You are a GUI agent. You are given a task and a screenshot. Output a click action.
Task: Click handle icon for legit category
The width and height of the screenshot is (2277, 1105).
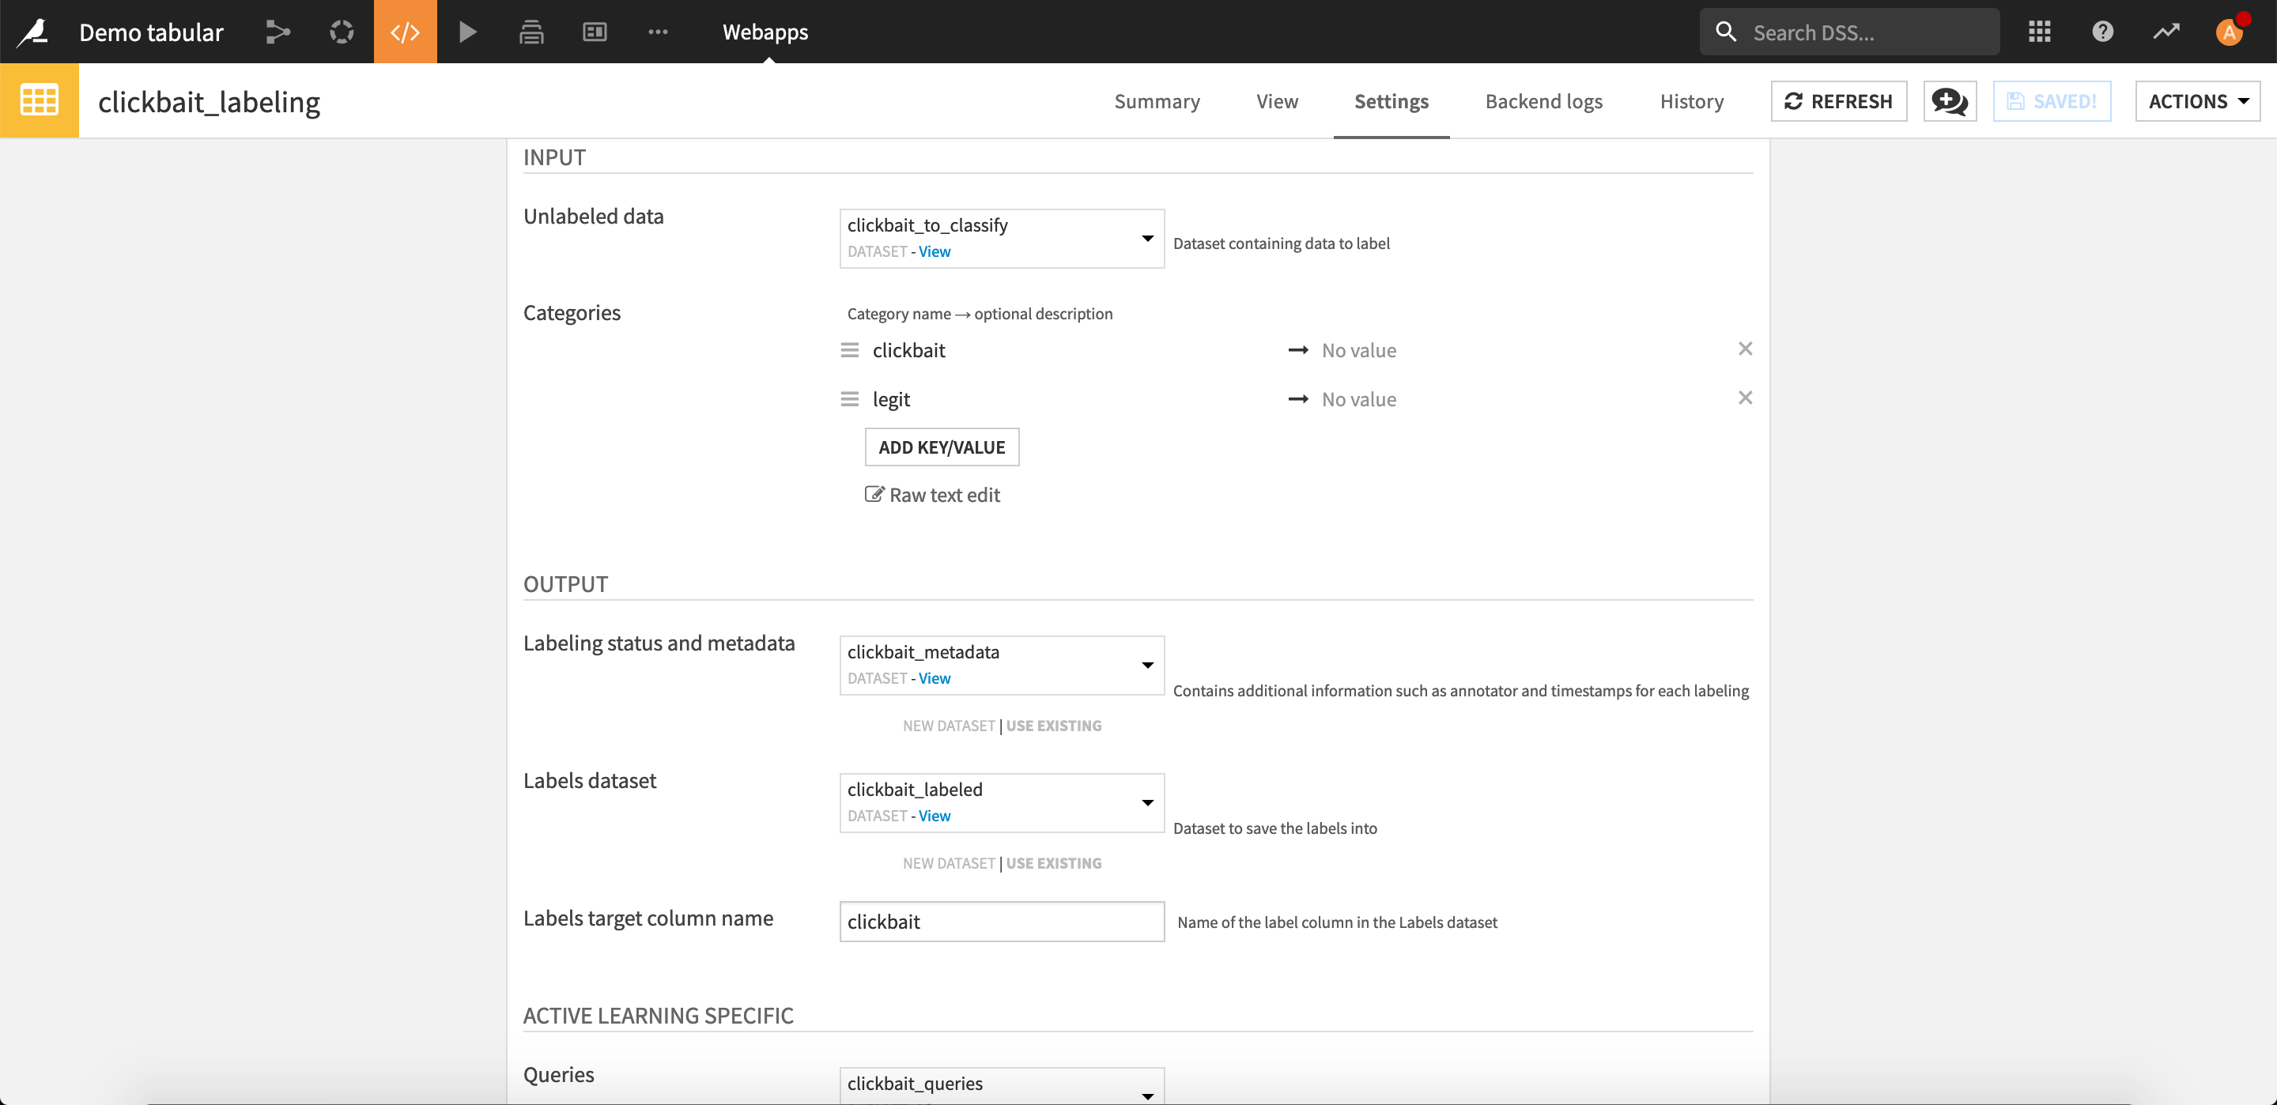click(x=849, y=398)
